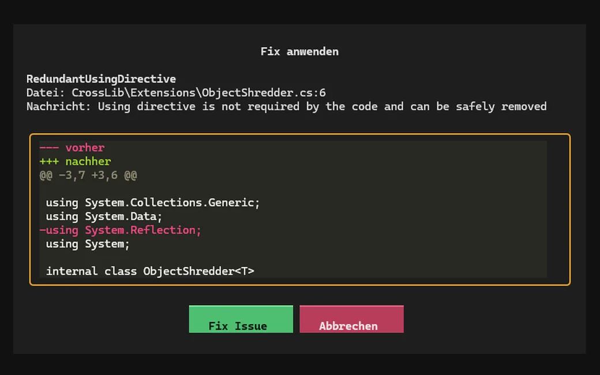Click the 'Fix anwenden' dialog title

pyautogui.click(x=299, y=52)
